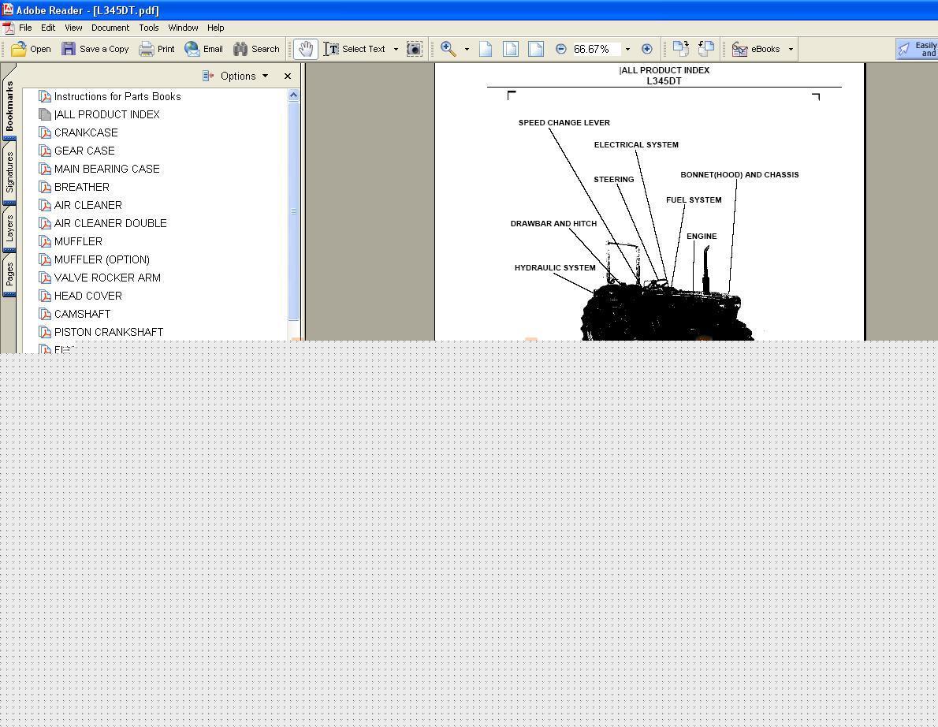This screenshot has height=727, width=938.
Task: Open the AIR CLEANER DOUBLE bookmark
Action: click(x=110, y=223)
